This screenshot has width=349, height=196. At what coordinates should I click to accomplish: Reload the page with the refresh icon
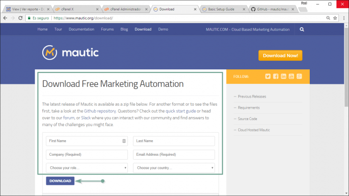click(x=20, y=18)
